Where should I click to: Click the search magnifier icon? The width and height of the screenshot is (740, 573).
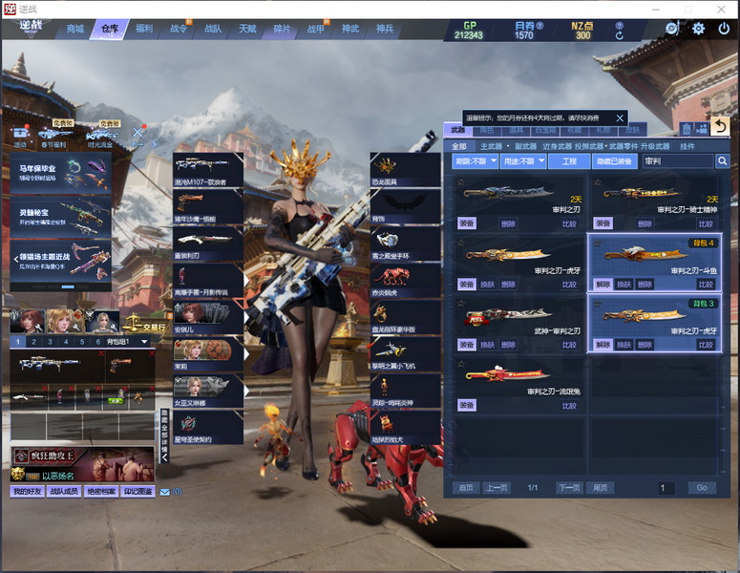tap(723, 161)
